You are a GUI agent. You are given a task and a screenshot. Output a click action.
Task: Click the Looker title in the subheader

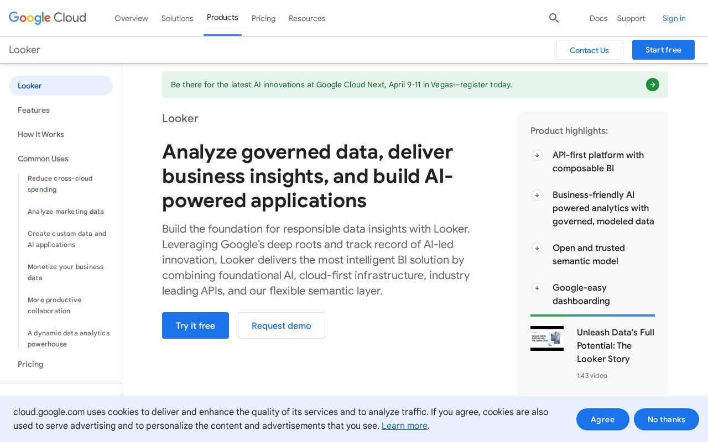(24, 50)
